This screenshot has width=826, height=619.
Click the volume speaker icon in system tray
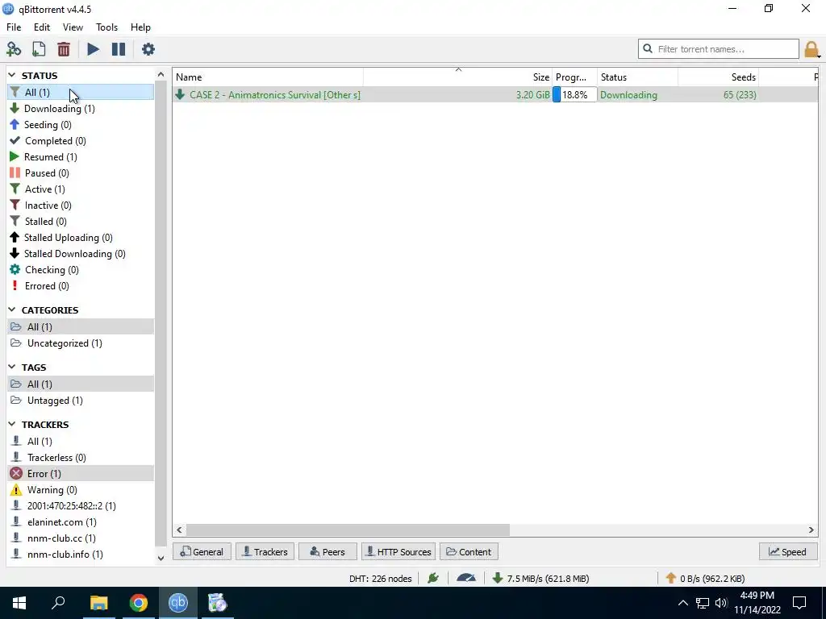(x=720, y=603)
